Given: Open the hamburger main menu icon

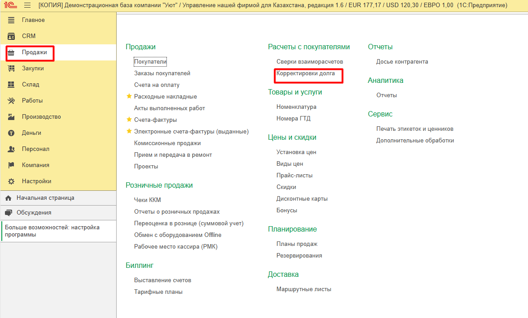Looking at the screenshot, I should point(27,5).
